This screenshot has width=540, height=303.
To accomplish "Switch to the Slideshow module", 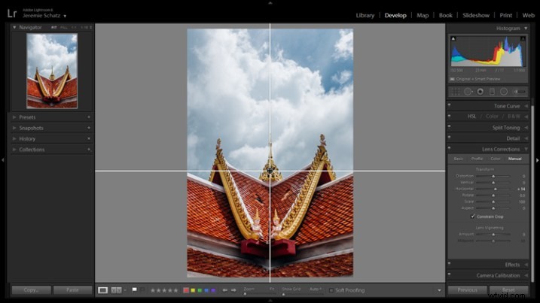I will click(476, 15).
